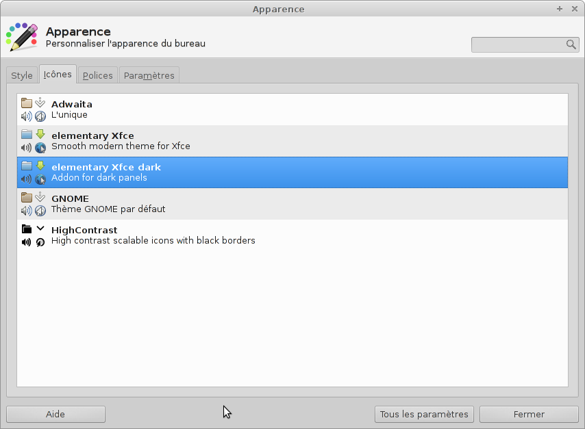This screenshot has height=429, width=585.
Task: Click "Personnaliser l'apparence du bureau" subtitle
Action: point(125,44)
